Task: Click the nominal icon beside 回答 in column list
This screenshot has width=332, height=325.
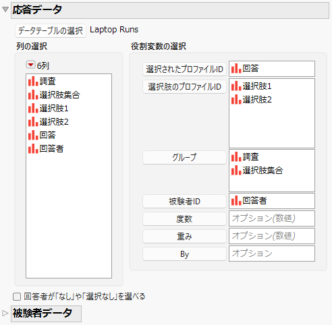Action: [x=33, y=135]
